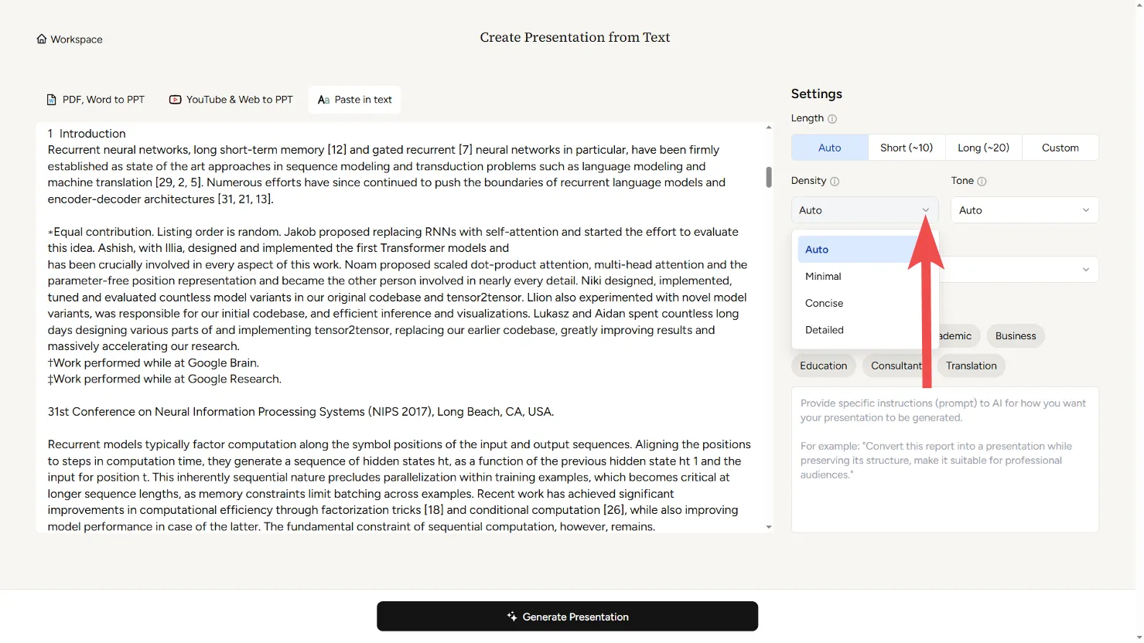1144x643 pixels.
Task: Choose Auto length option
Action: [829, 148]
